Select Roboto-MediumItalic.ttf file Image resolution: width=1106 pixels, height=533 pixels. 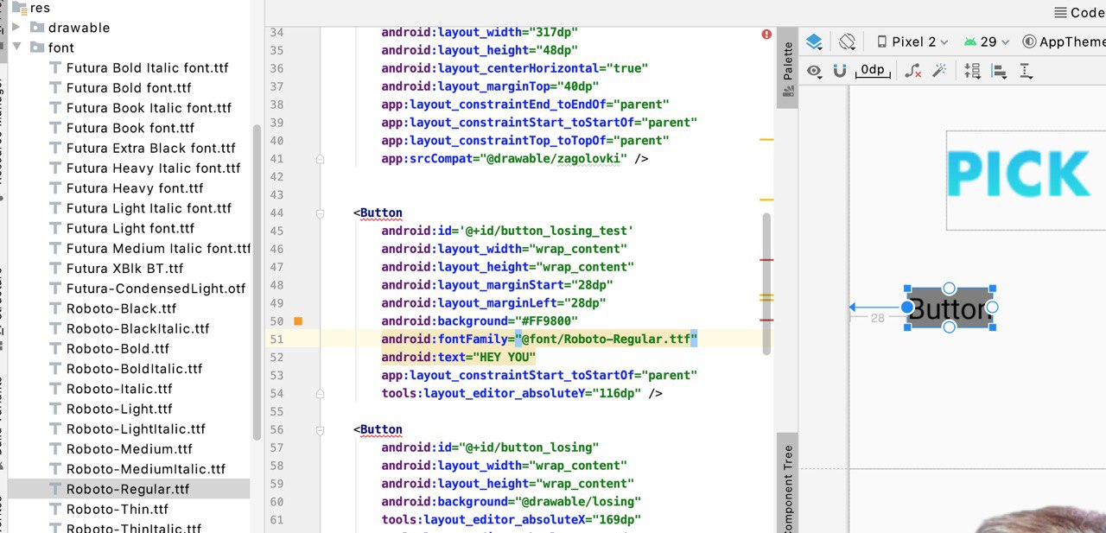click(145, 468)
